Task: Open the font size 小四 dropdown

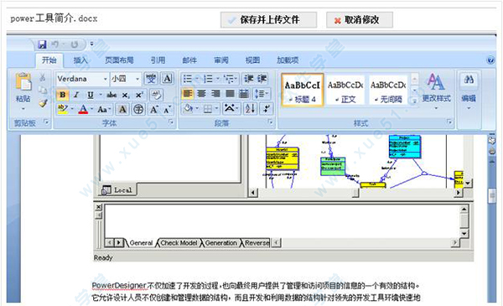Action: [137, 79]
